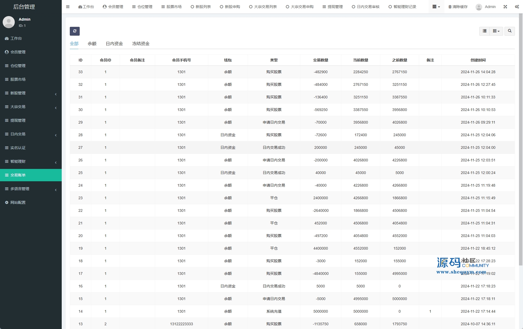Open the 提现管理 top navigation tab
Viewport: 523px width, 329px height.
[332, 7]
